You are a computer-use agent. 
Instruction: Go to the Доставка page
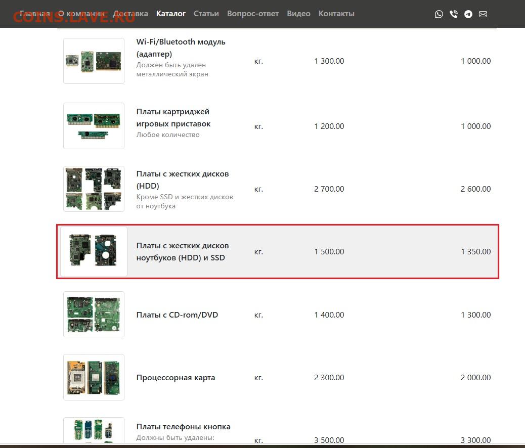pyautogui.click(x=130, y=14)
